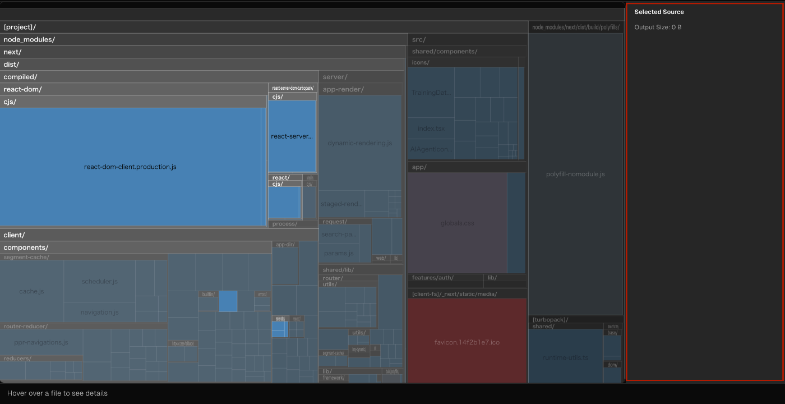The image size is (785, 404).
Task: Select the TrainingDat... file block
Action: tap(431, 93)
